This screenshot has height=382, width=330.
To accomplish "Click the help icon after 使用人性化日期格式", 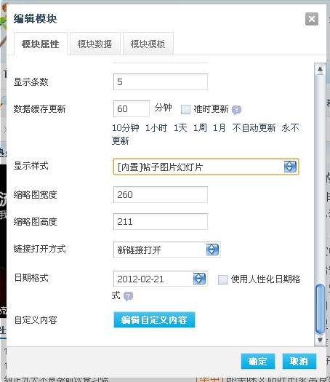I will click(128, 296).
